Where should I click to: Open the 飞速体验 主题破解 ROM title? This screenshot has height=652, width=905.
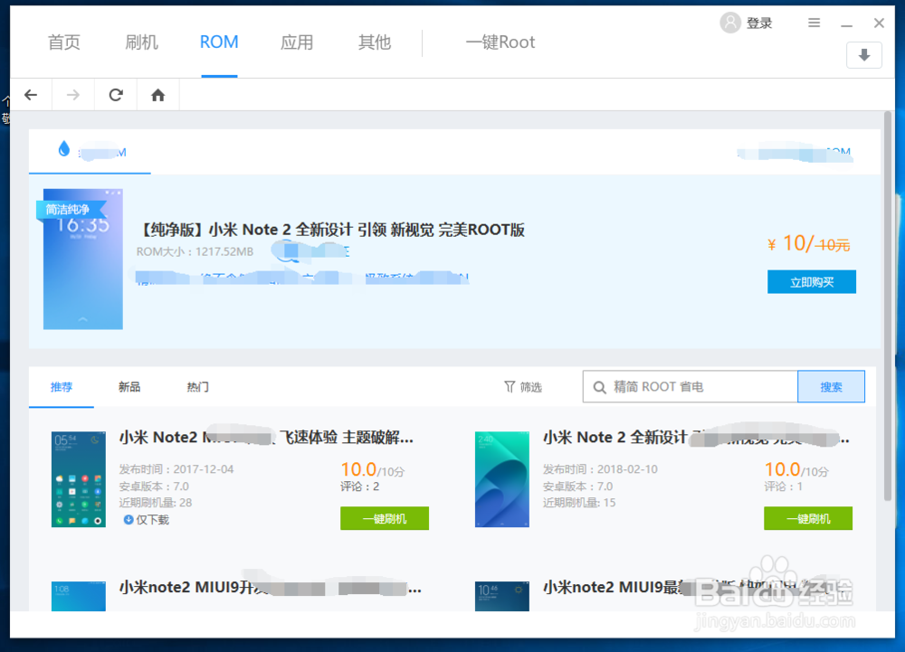(x=266, y=438)
